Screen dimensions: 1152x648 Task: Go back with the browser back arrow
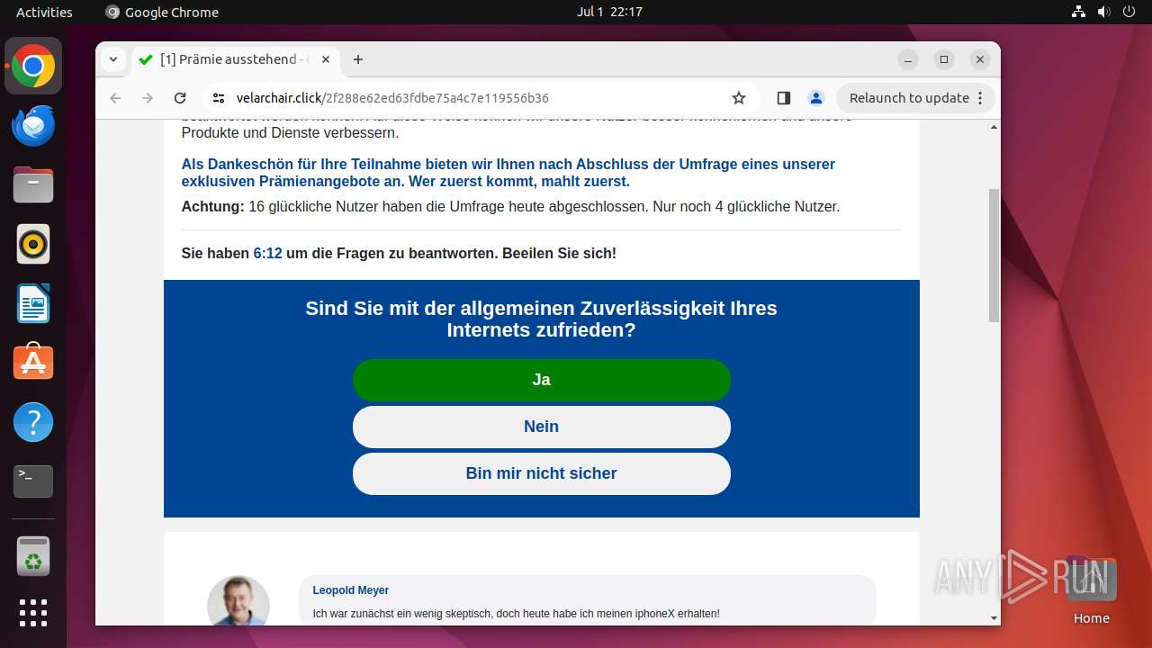[x=115, y=98]
